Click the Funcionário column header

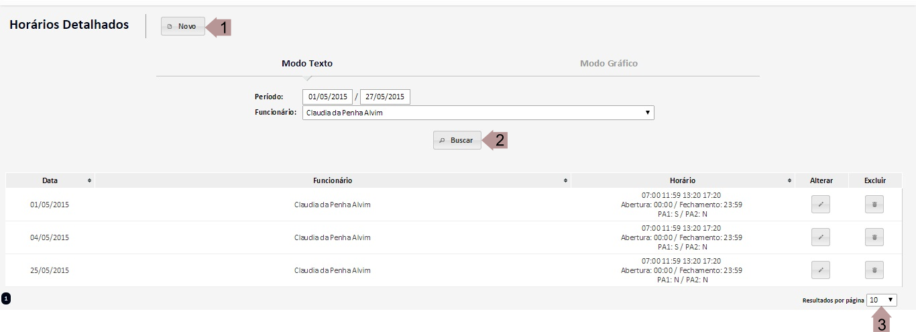332,180
